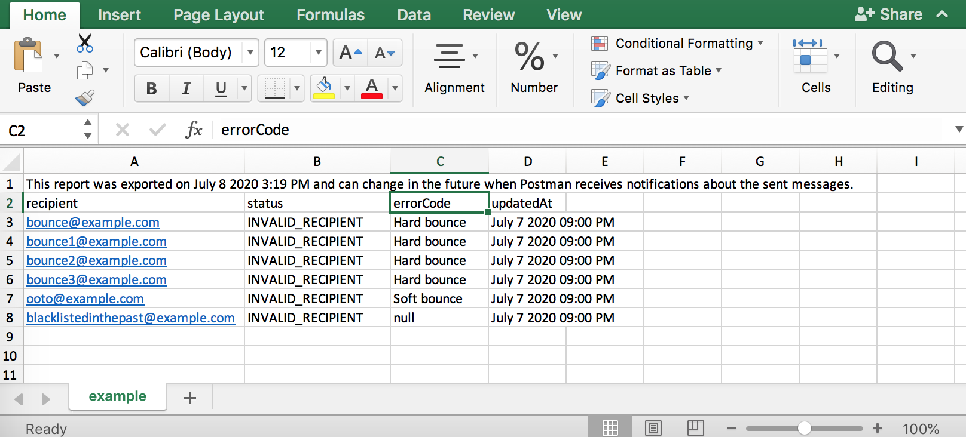Click the fx insert function icon
This screenshot has width=966, height=437.
194,130
